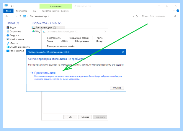Switch to the Безопасность tab
The width and height of the screenshot is (183, 131).
pos(54,38)
